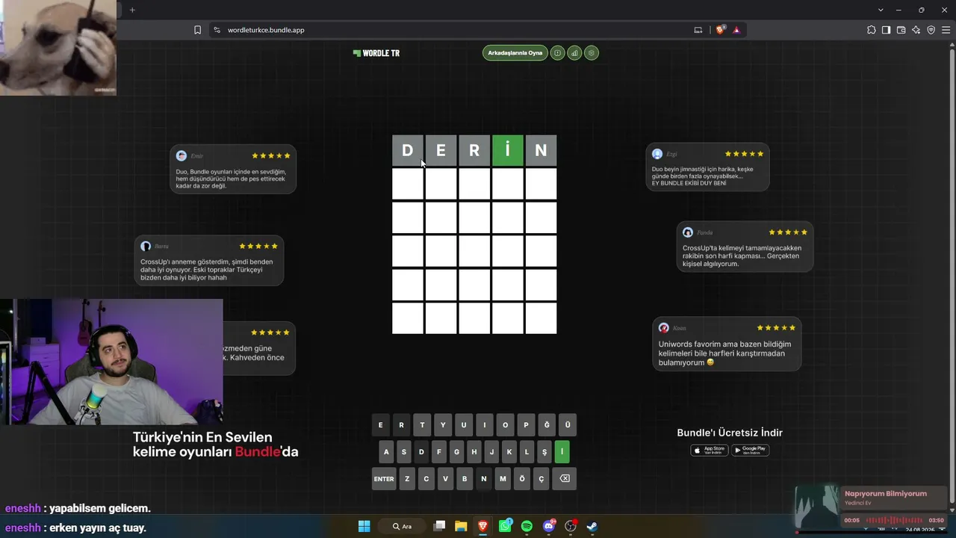Image resolution: width=956 pixels, height=538 pixels.
Task: Open File Explorer from the taskbar
Action: [461, 526]
